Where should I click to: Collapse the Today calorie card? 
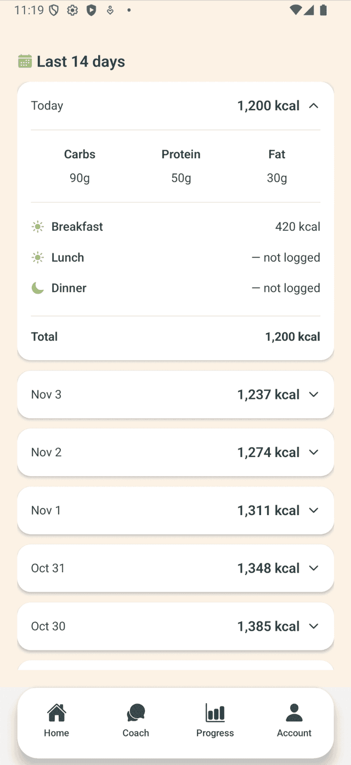[x=314, y=105]
